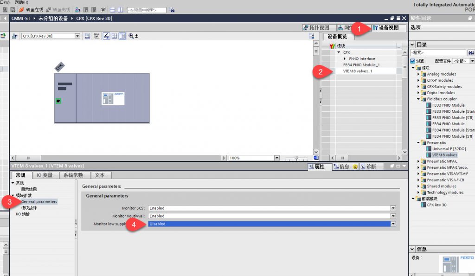Select 模块故障 tree item
Screen dimensions: 475x276
[29, 208]
